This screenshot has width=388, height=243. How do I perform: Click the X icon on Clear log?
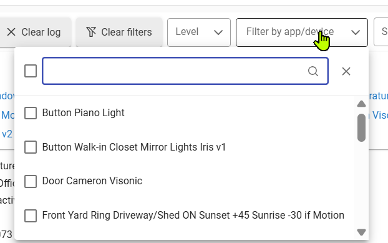(x=11, y=32)
